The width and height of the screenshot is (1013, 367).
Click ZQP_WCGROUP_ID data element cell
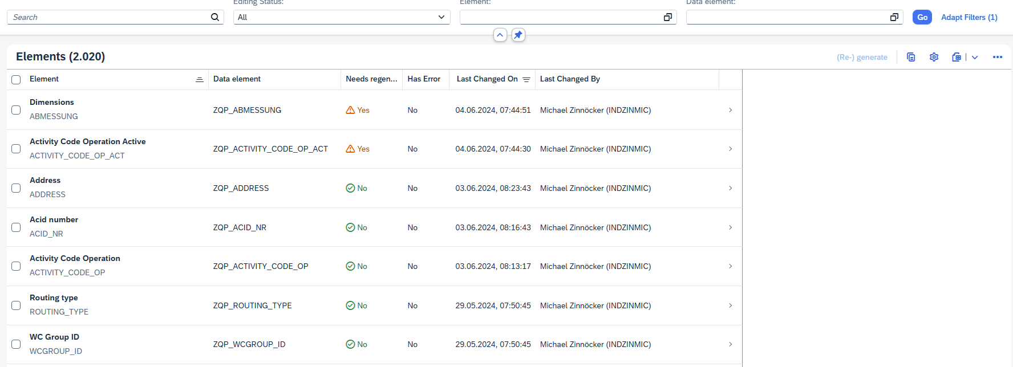click(x=249, y=344)
